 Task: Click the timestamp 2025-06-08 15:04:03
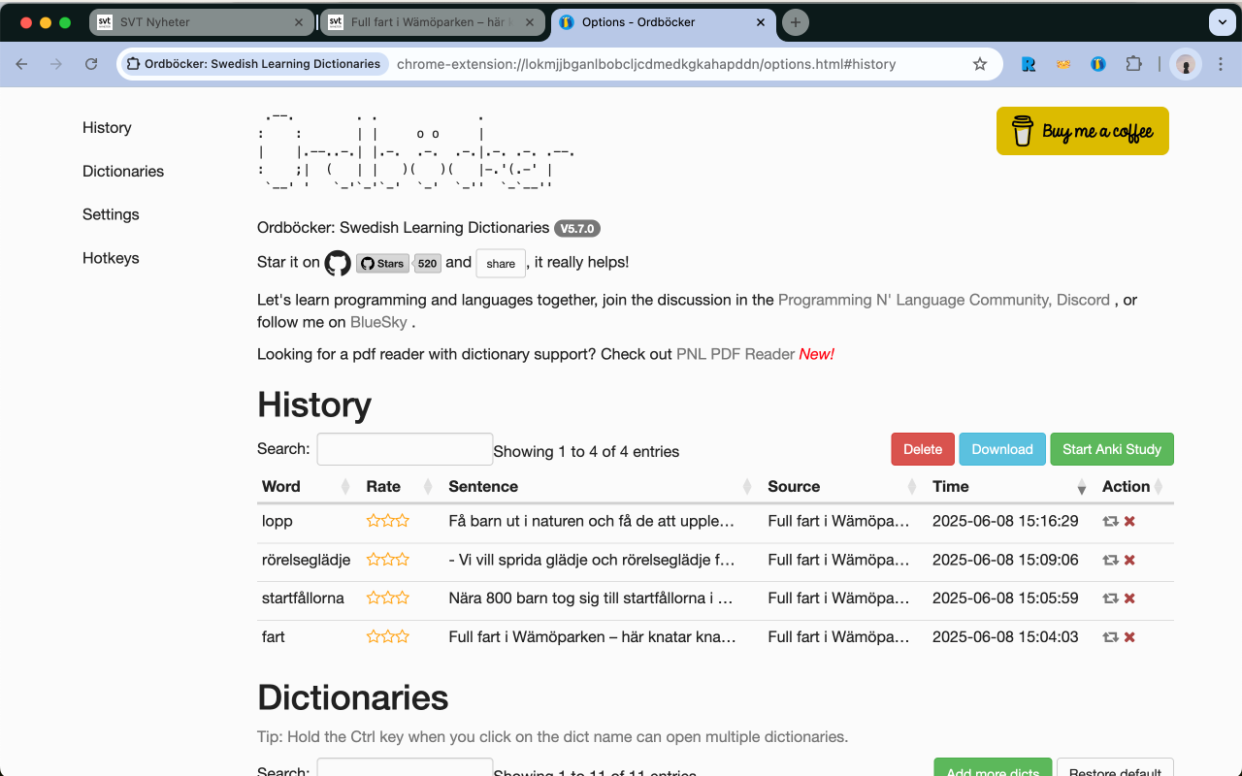(1005, 637)
